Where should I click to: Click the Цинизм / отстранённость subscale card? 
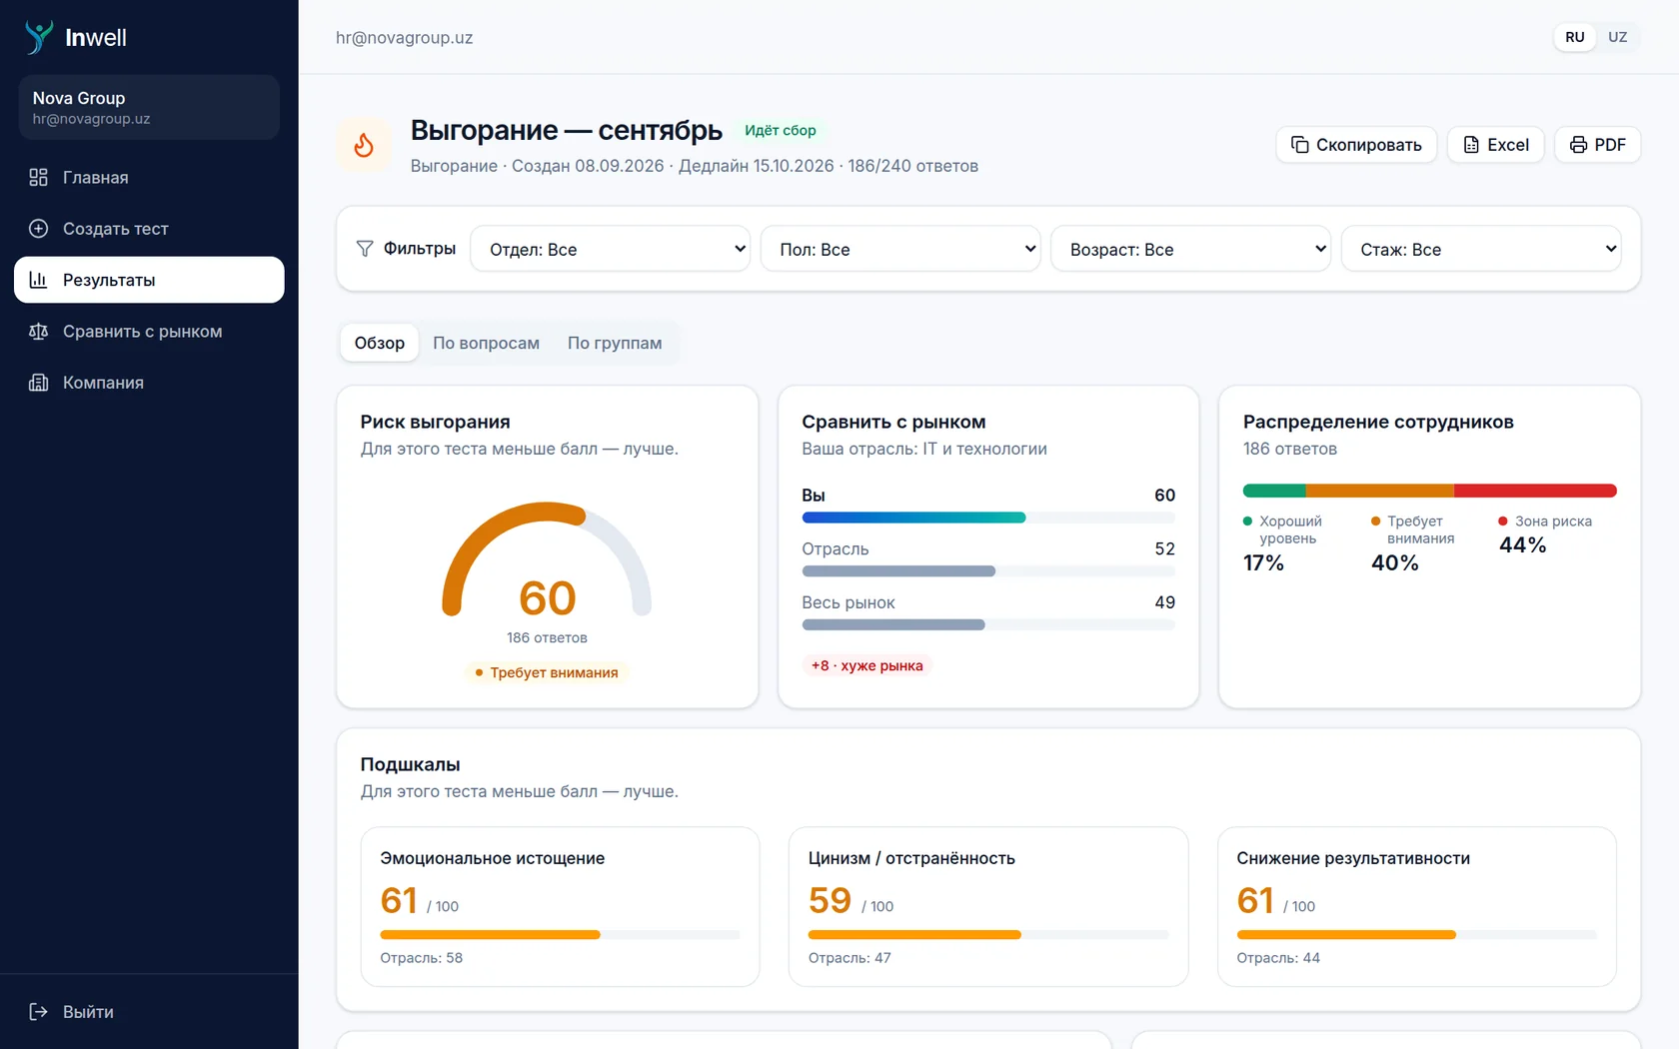coord(988,906)
